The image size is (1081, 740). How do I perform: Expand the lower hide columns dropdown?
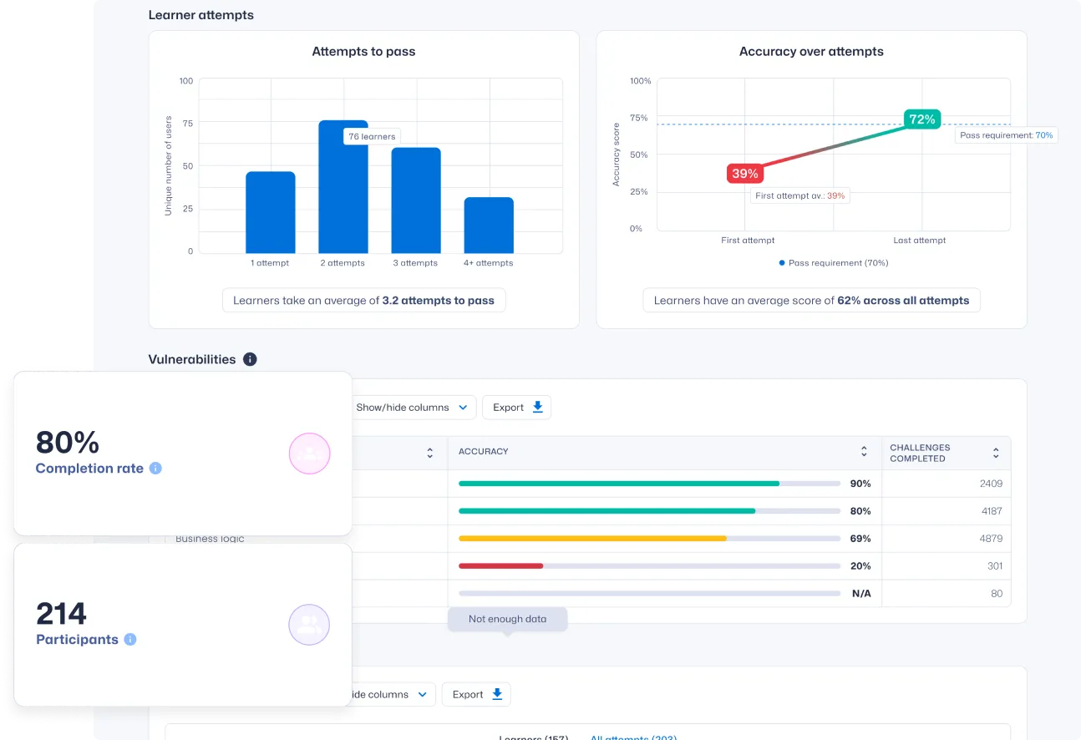[x=390, y=694]
